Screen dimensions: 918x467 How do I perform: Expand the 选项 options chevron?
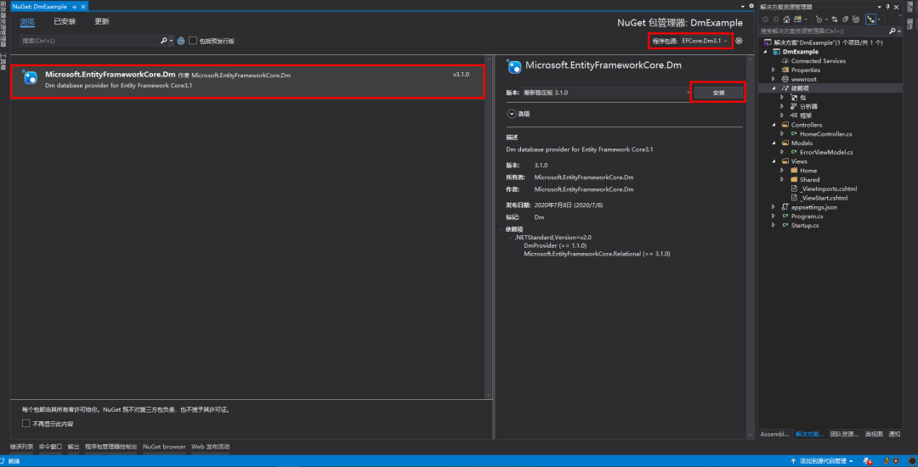click(512, 114)
